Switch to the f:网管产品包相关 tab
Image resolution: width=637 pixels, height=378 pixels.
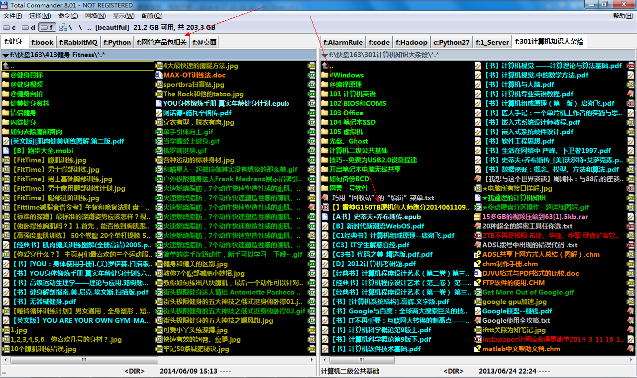tap(161, 42)
